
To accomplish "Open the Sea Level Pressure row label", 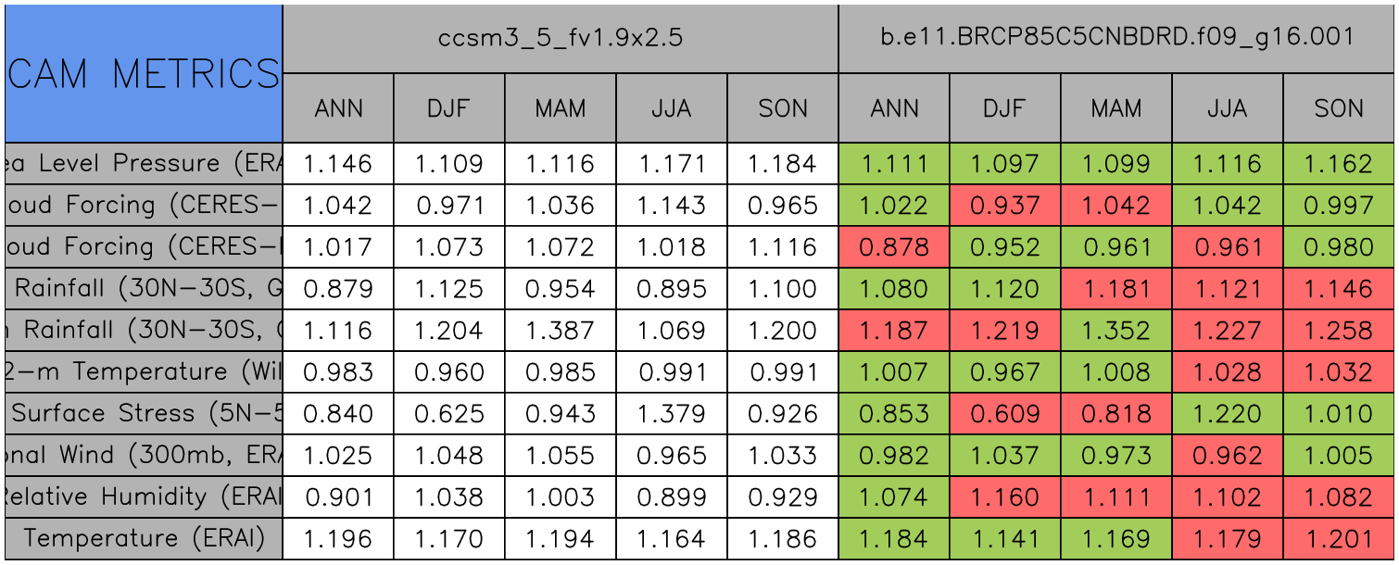I will click(143, 164).
